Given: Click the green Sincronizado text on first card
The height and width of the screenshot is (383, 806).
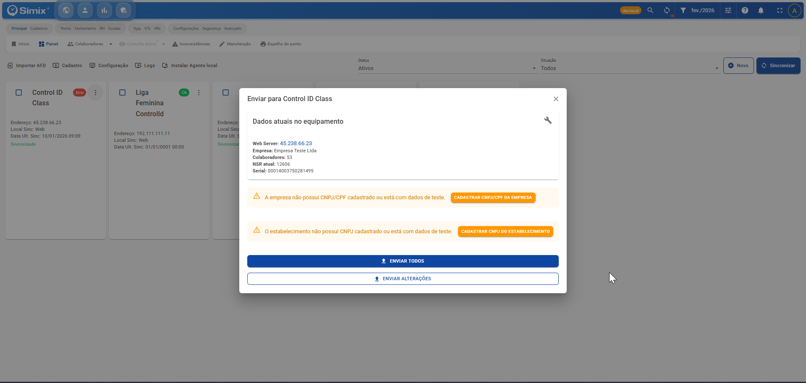Looking at the screenshot, I should (x=23, y=144).
